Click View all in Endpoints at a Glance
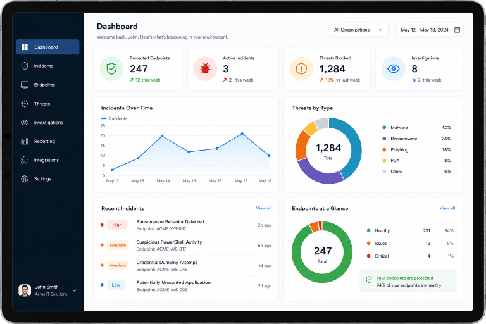The height and width of the screenshot is (324, 486). [447, 208]
